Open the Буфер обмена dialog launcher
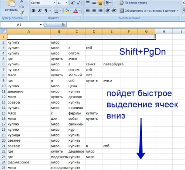Image resolution: width=185 pixels, height=170 pixels. (x=26, y=18)
